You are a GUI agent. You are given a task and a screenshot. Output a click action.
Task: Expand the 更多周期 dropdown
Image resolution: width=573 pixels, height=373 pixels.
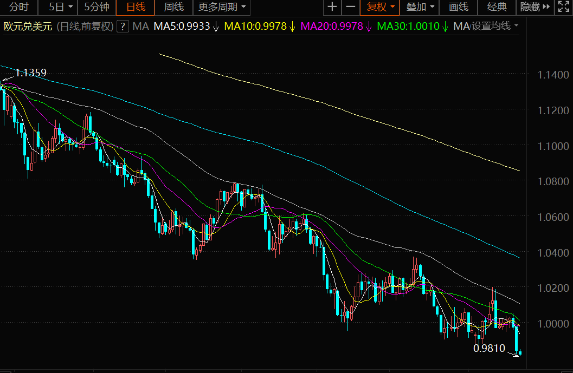(x=222, y=7)
